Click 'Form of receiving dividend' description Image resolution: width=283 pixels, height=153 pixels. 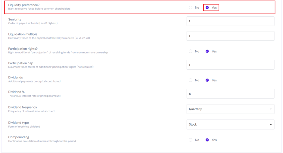coord(24,127)
